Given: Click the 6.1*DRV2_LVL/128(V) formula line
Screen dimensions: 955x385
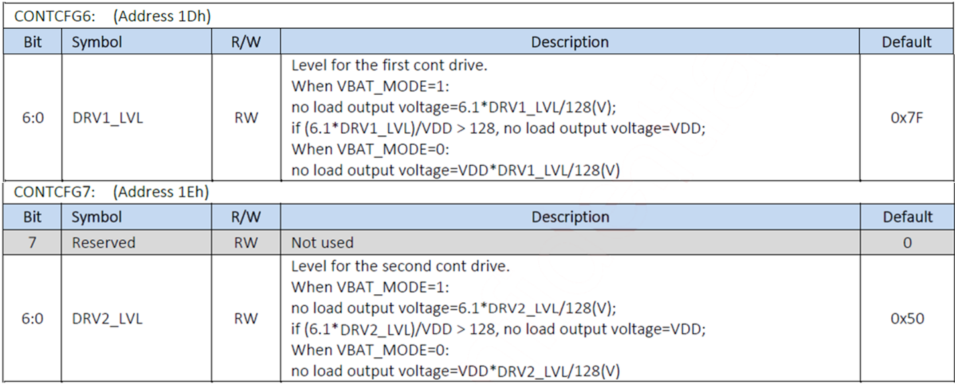Looking at the screenshot, I should 455,308.
